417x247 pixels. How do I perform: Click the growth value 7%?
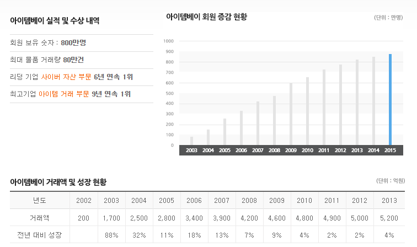249,235
